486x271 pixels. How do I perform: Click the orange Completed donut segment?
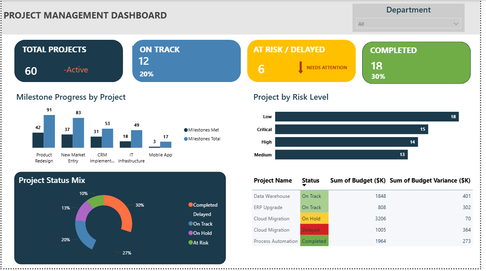click(123, 213)
